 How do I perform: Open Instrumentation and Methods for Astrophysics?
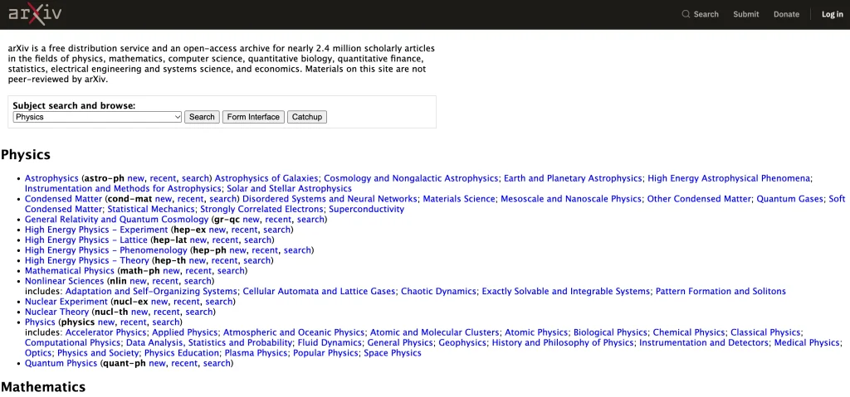coord(123,188)
